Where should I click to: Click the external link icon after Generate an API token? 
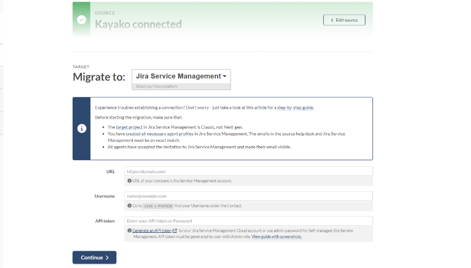(x=175, y=231)
